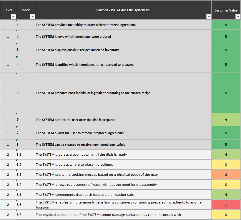
Task: Open the Function column filter dropdown
Action: [209, 17]
